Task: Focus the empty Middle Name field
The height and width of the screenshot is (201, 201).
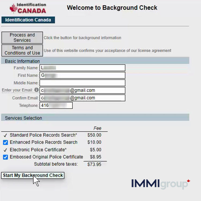Action: click(x=82, y=83)
